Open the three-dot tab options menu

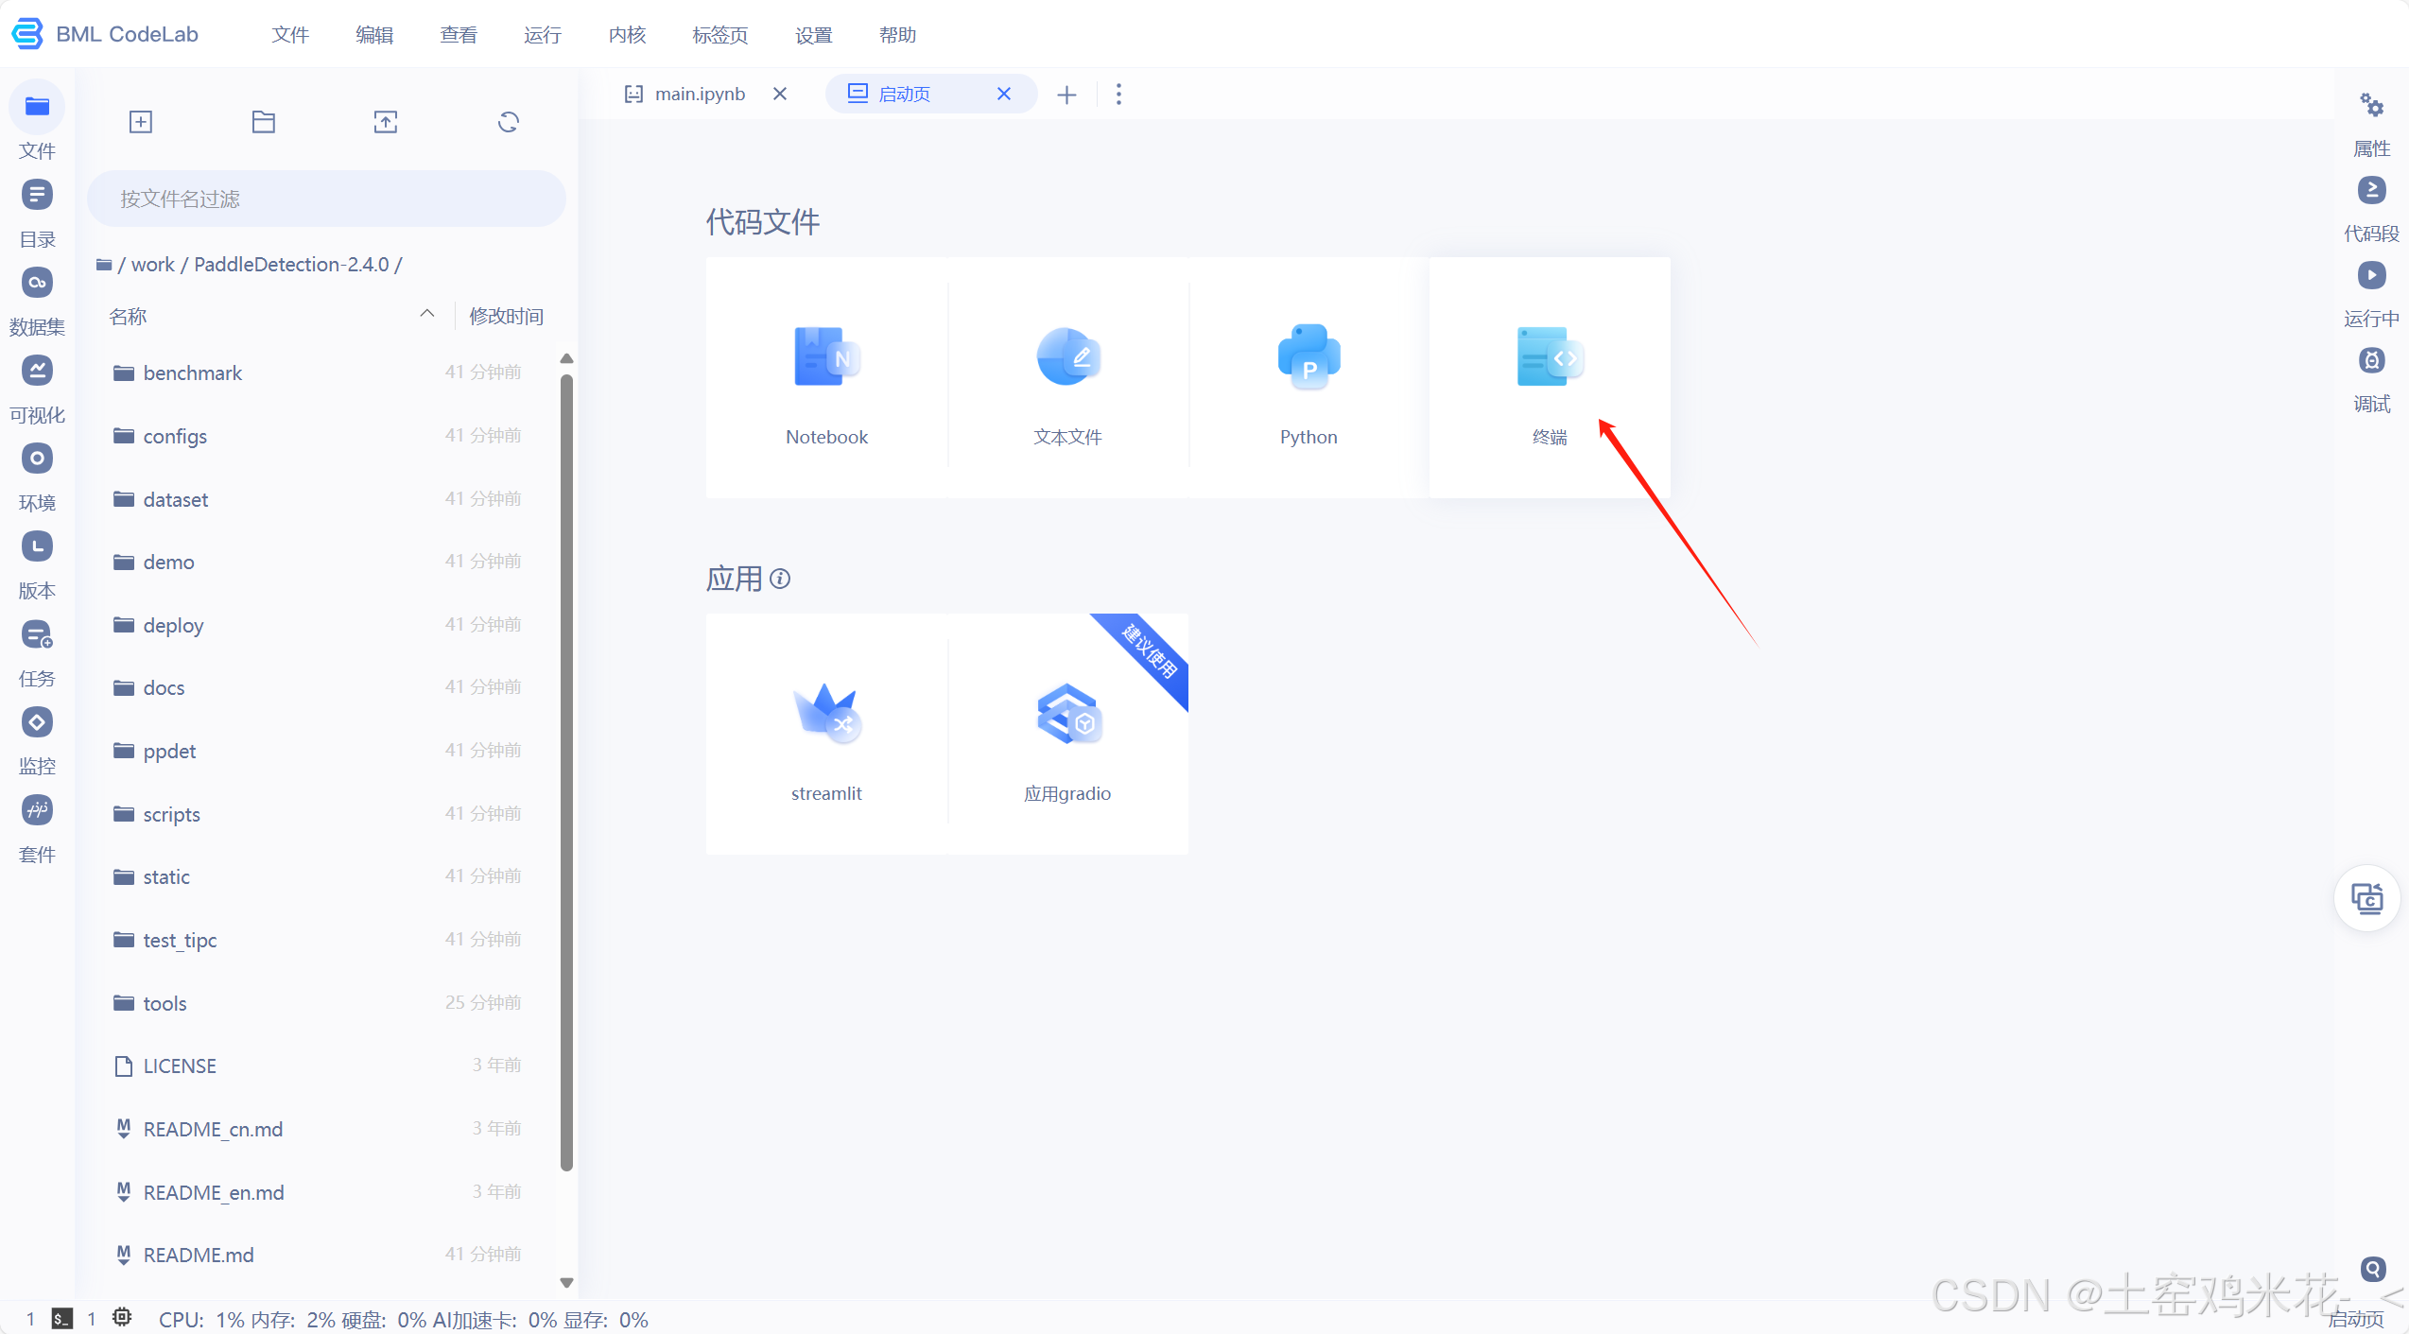(x=1118, y=95)
